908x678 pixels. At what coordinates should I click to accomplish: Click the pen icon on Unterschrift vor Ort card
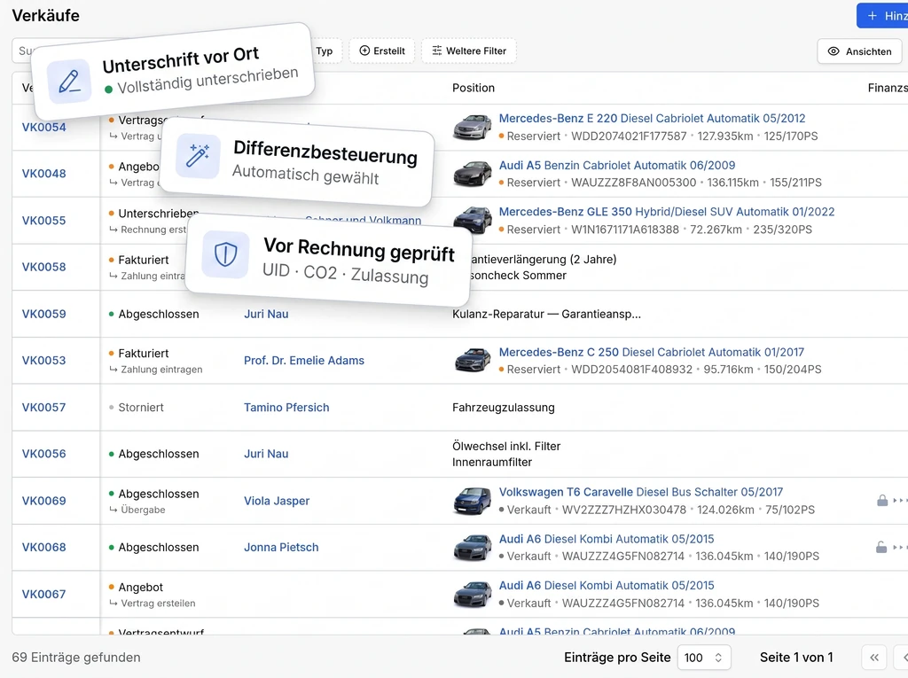tap(69, 82)
